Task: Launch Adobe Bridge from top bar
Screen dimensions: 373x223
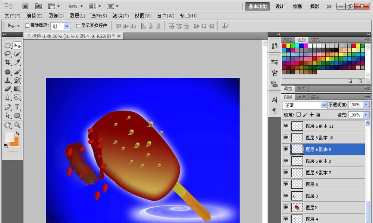Action: tap(25, 6)
